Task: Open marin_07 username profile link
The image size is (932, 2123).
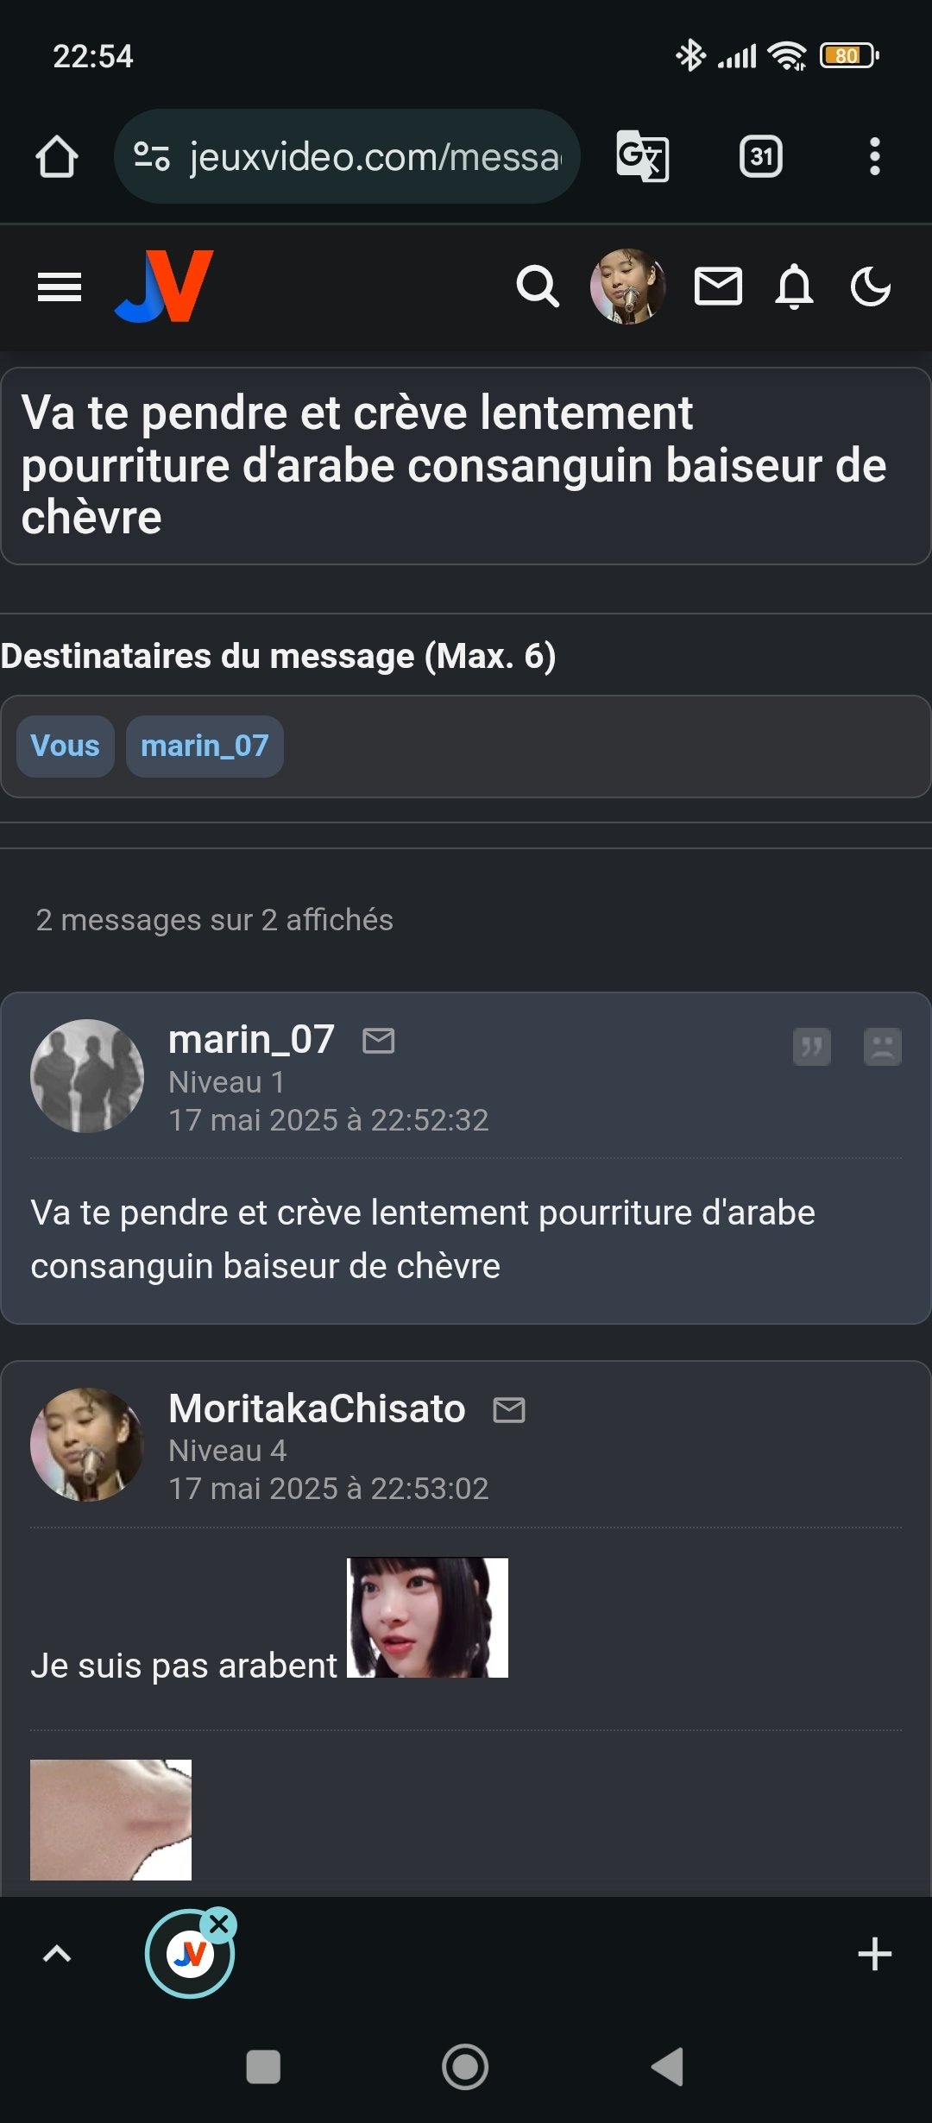Action: tap(251, 1039)
